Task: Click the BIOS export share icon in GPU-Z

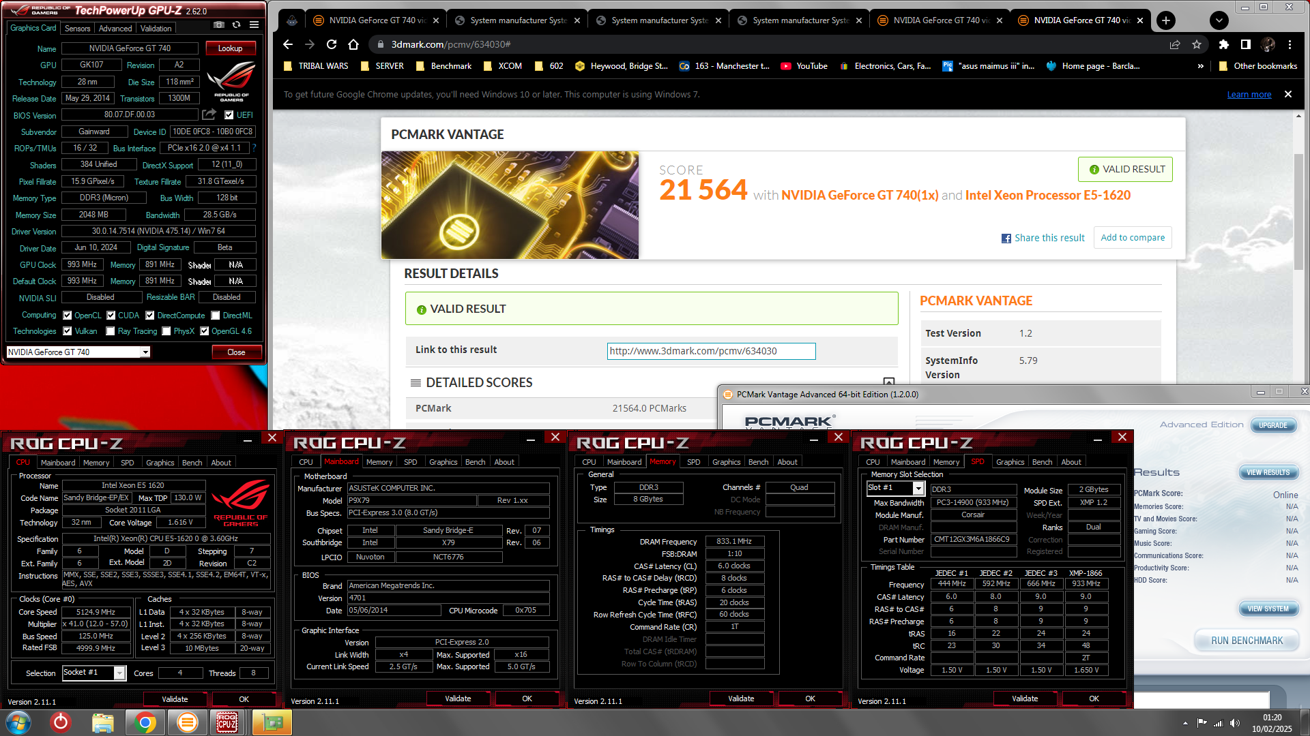Action: click(x=209, y=114)
